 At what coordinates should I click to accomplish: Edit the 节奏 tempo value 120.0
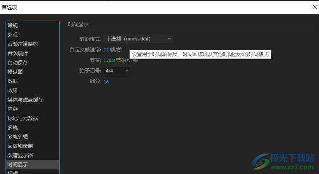[109, 60]
